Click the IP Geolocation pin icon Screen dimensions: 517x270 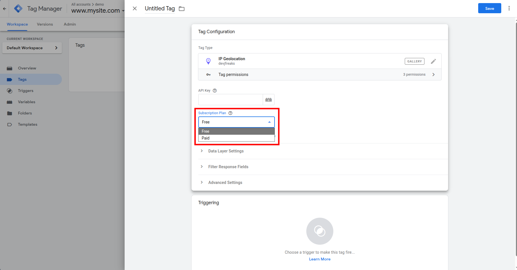[208, 61]
